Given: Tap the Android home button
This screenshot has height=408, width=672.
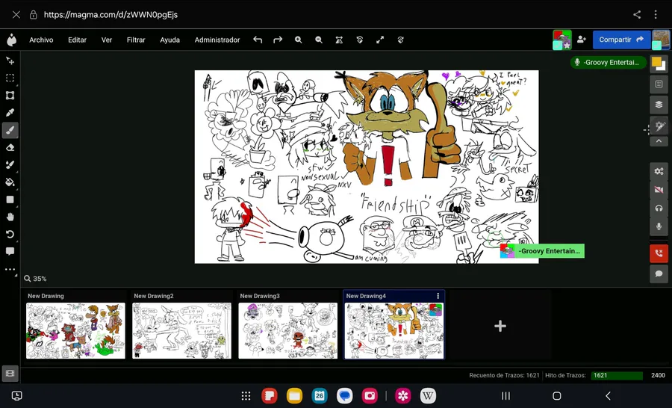Looking at the screenshot, I should pyautogui.click(x=557, y=395).
